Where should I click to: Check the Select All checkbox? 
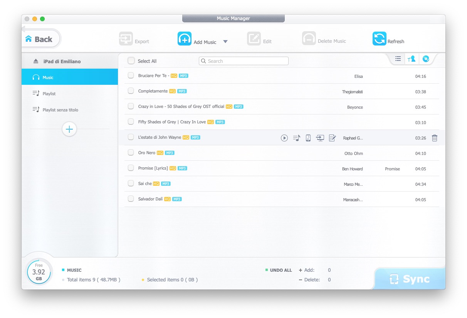[131, 61]
